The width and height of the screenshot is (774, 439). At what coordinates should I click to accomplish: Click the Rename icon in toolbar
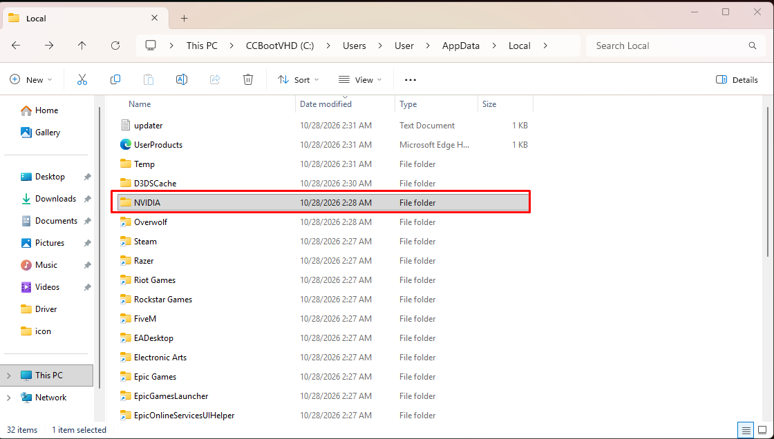click(181, 79)
